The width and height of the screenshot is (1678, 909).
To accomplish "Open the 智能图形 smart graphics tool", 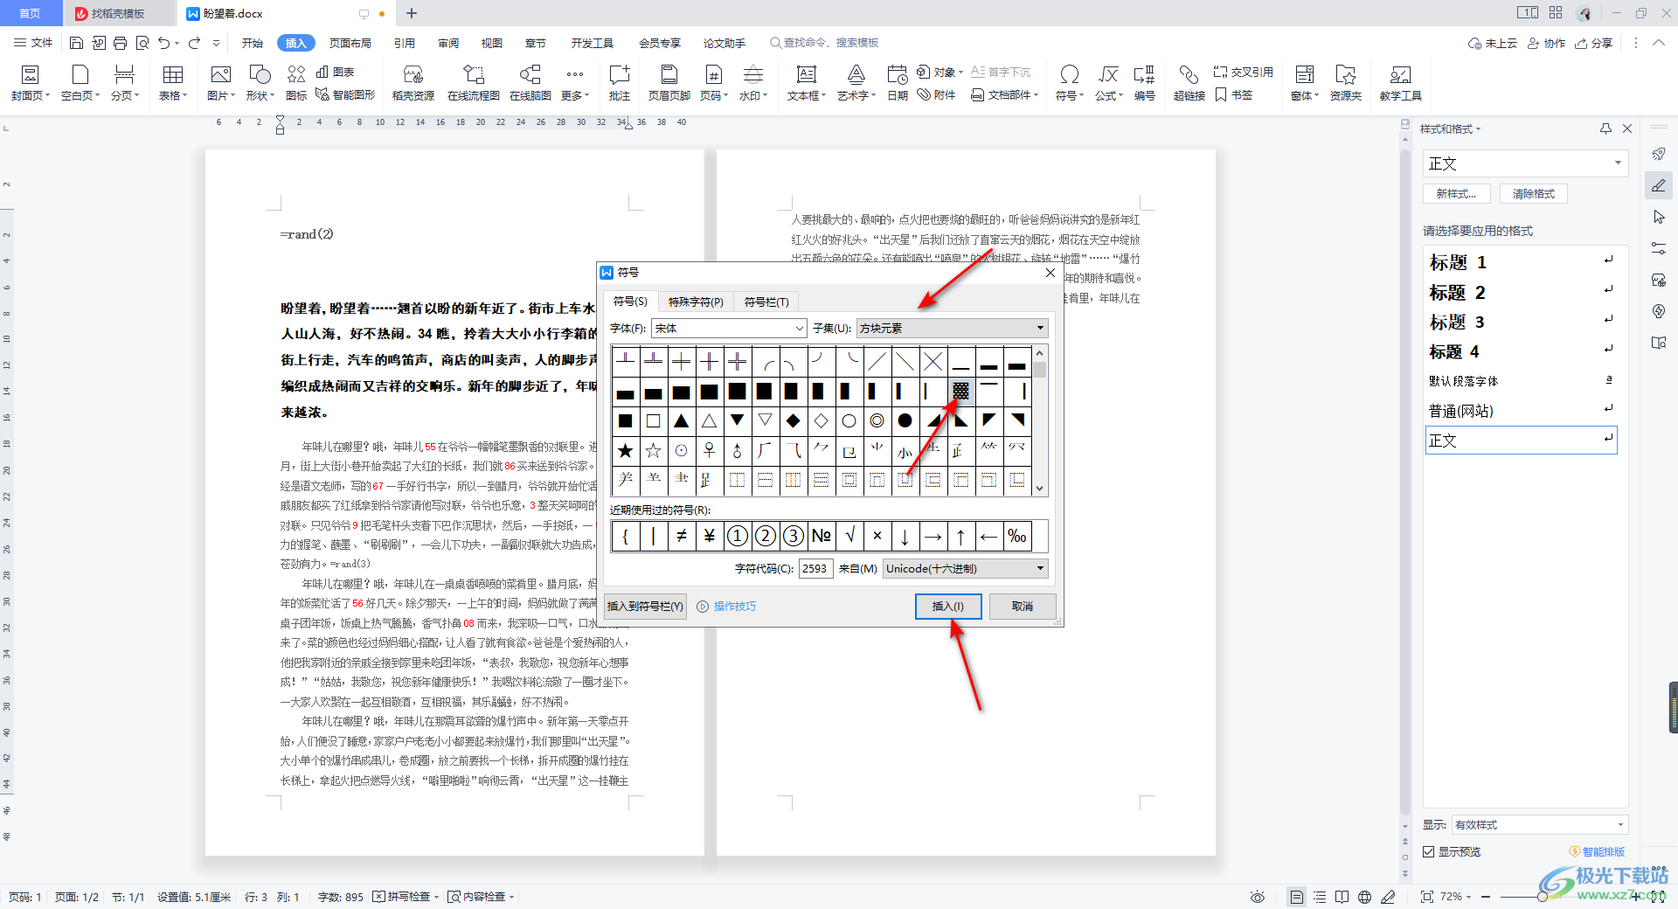I will click(x=345, y=94).
